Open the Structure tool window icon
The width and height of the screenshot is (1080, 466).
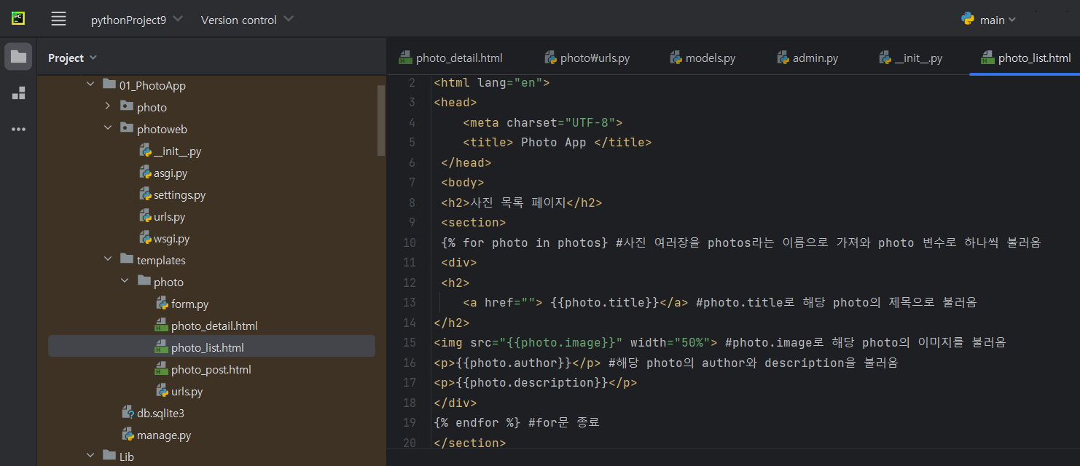tap(18, 92)
